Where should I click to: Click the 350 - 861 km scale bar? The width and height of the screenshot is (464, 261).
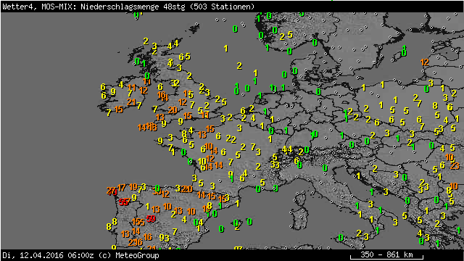point(386,255)
